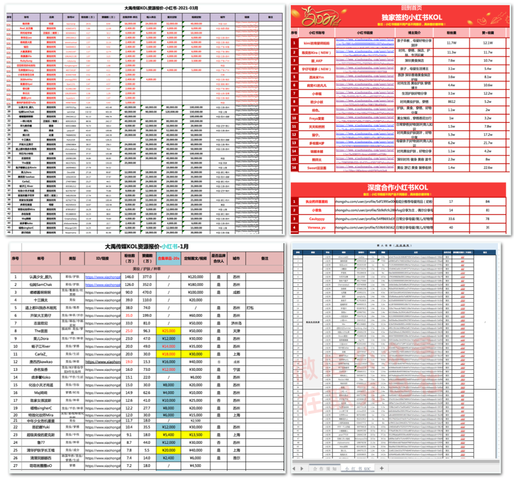Select the 赤名梨香 account cell in January sheet

coord(40,369)
